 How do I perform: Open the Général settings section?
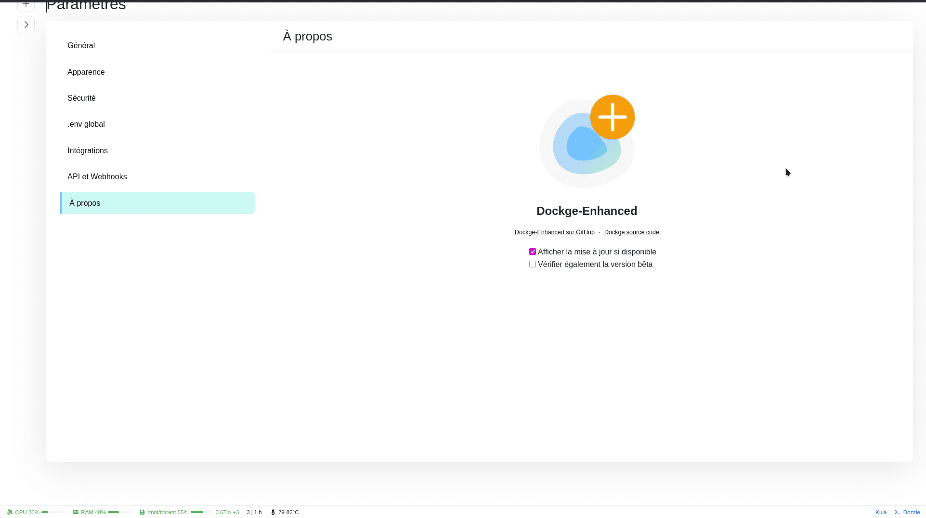(x=157, y=46)
